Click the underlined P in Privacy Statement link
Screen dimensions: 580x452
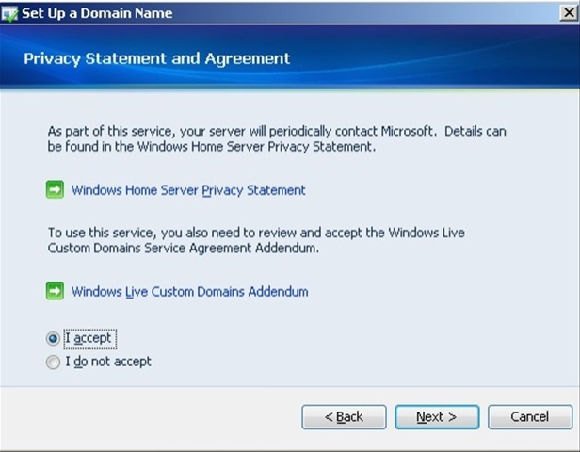tap(206, 190)
